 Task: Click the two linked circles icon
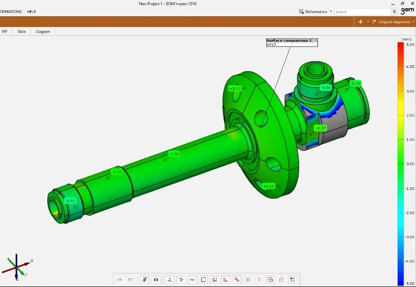click(237, 279)
